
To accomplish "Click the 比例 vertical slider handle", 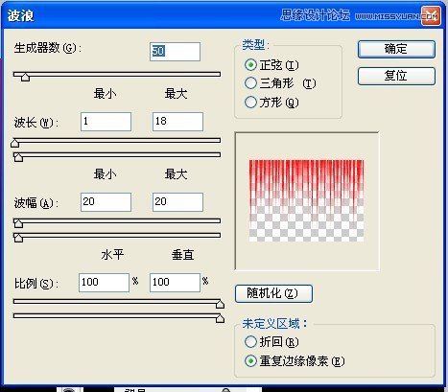I will [x=220, y=318].
